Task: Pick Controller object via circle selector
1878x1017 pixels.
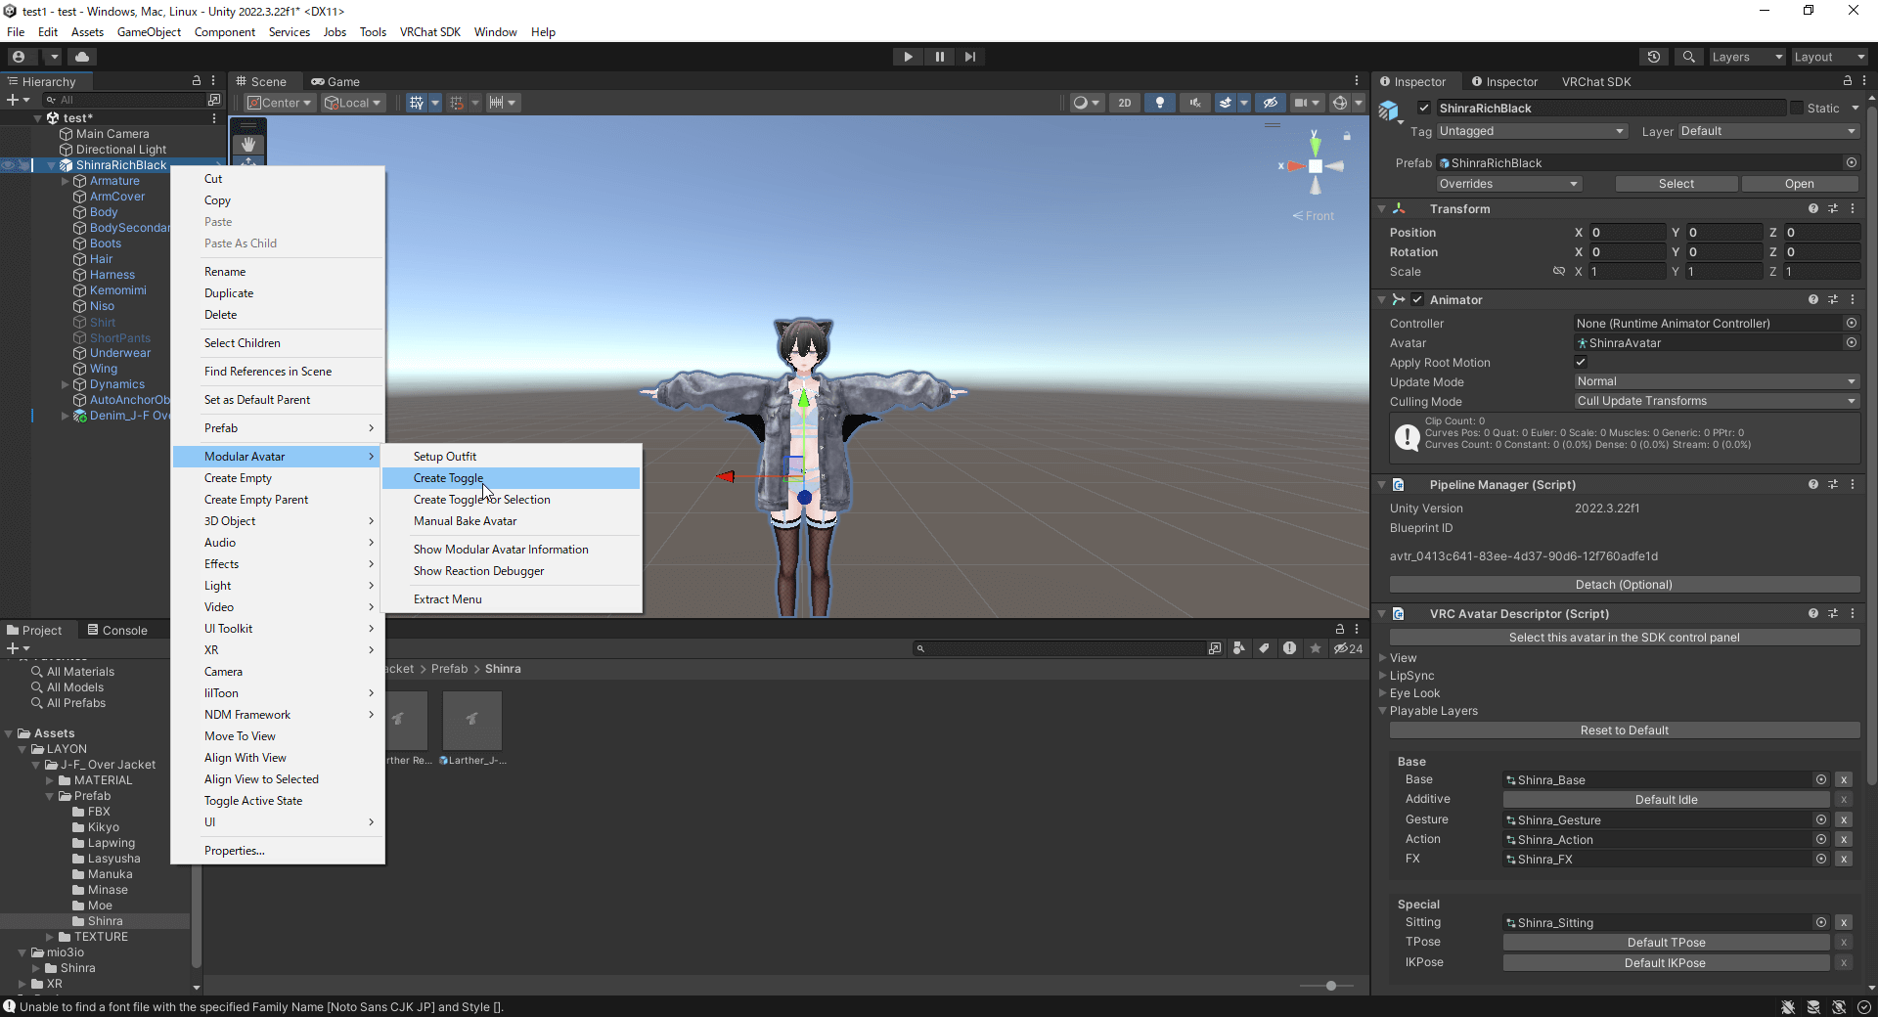Action: (x=1852, y=323)
